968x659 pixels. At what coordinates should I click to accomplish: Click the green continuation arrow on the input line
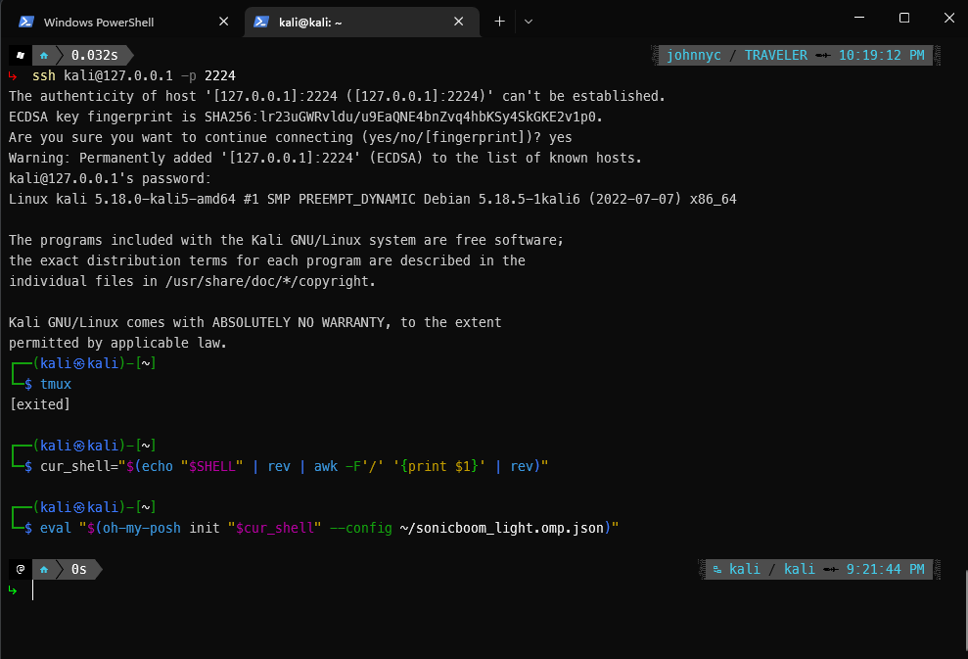tap(12, 590)
